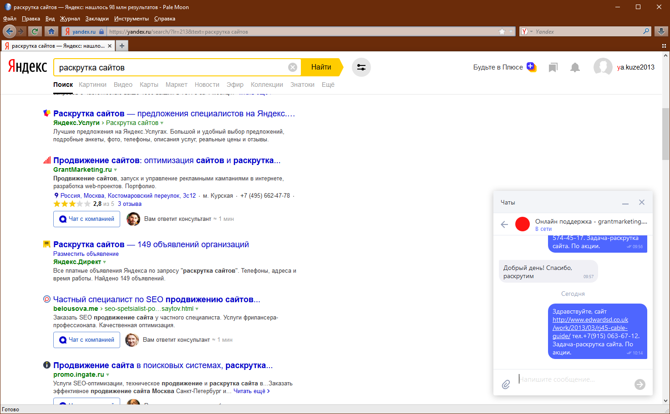
Task: Bookmark this page with the star icon
Action: click(502, 31)
